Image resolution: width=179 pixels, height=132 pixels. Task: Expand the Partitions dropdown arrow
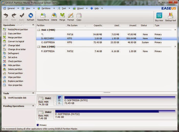point(54,8)
